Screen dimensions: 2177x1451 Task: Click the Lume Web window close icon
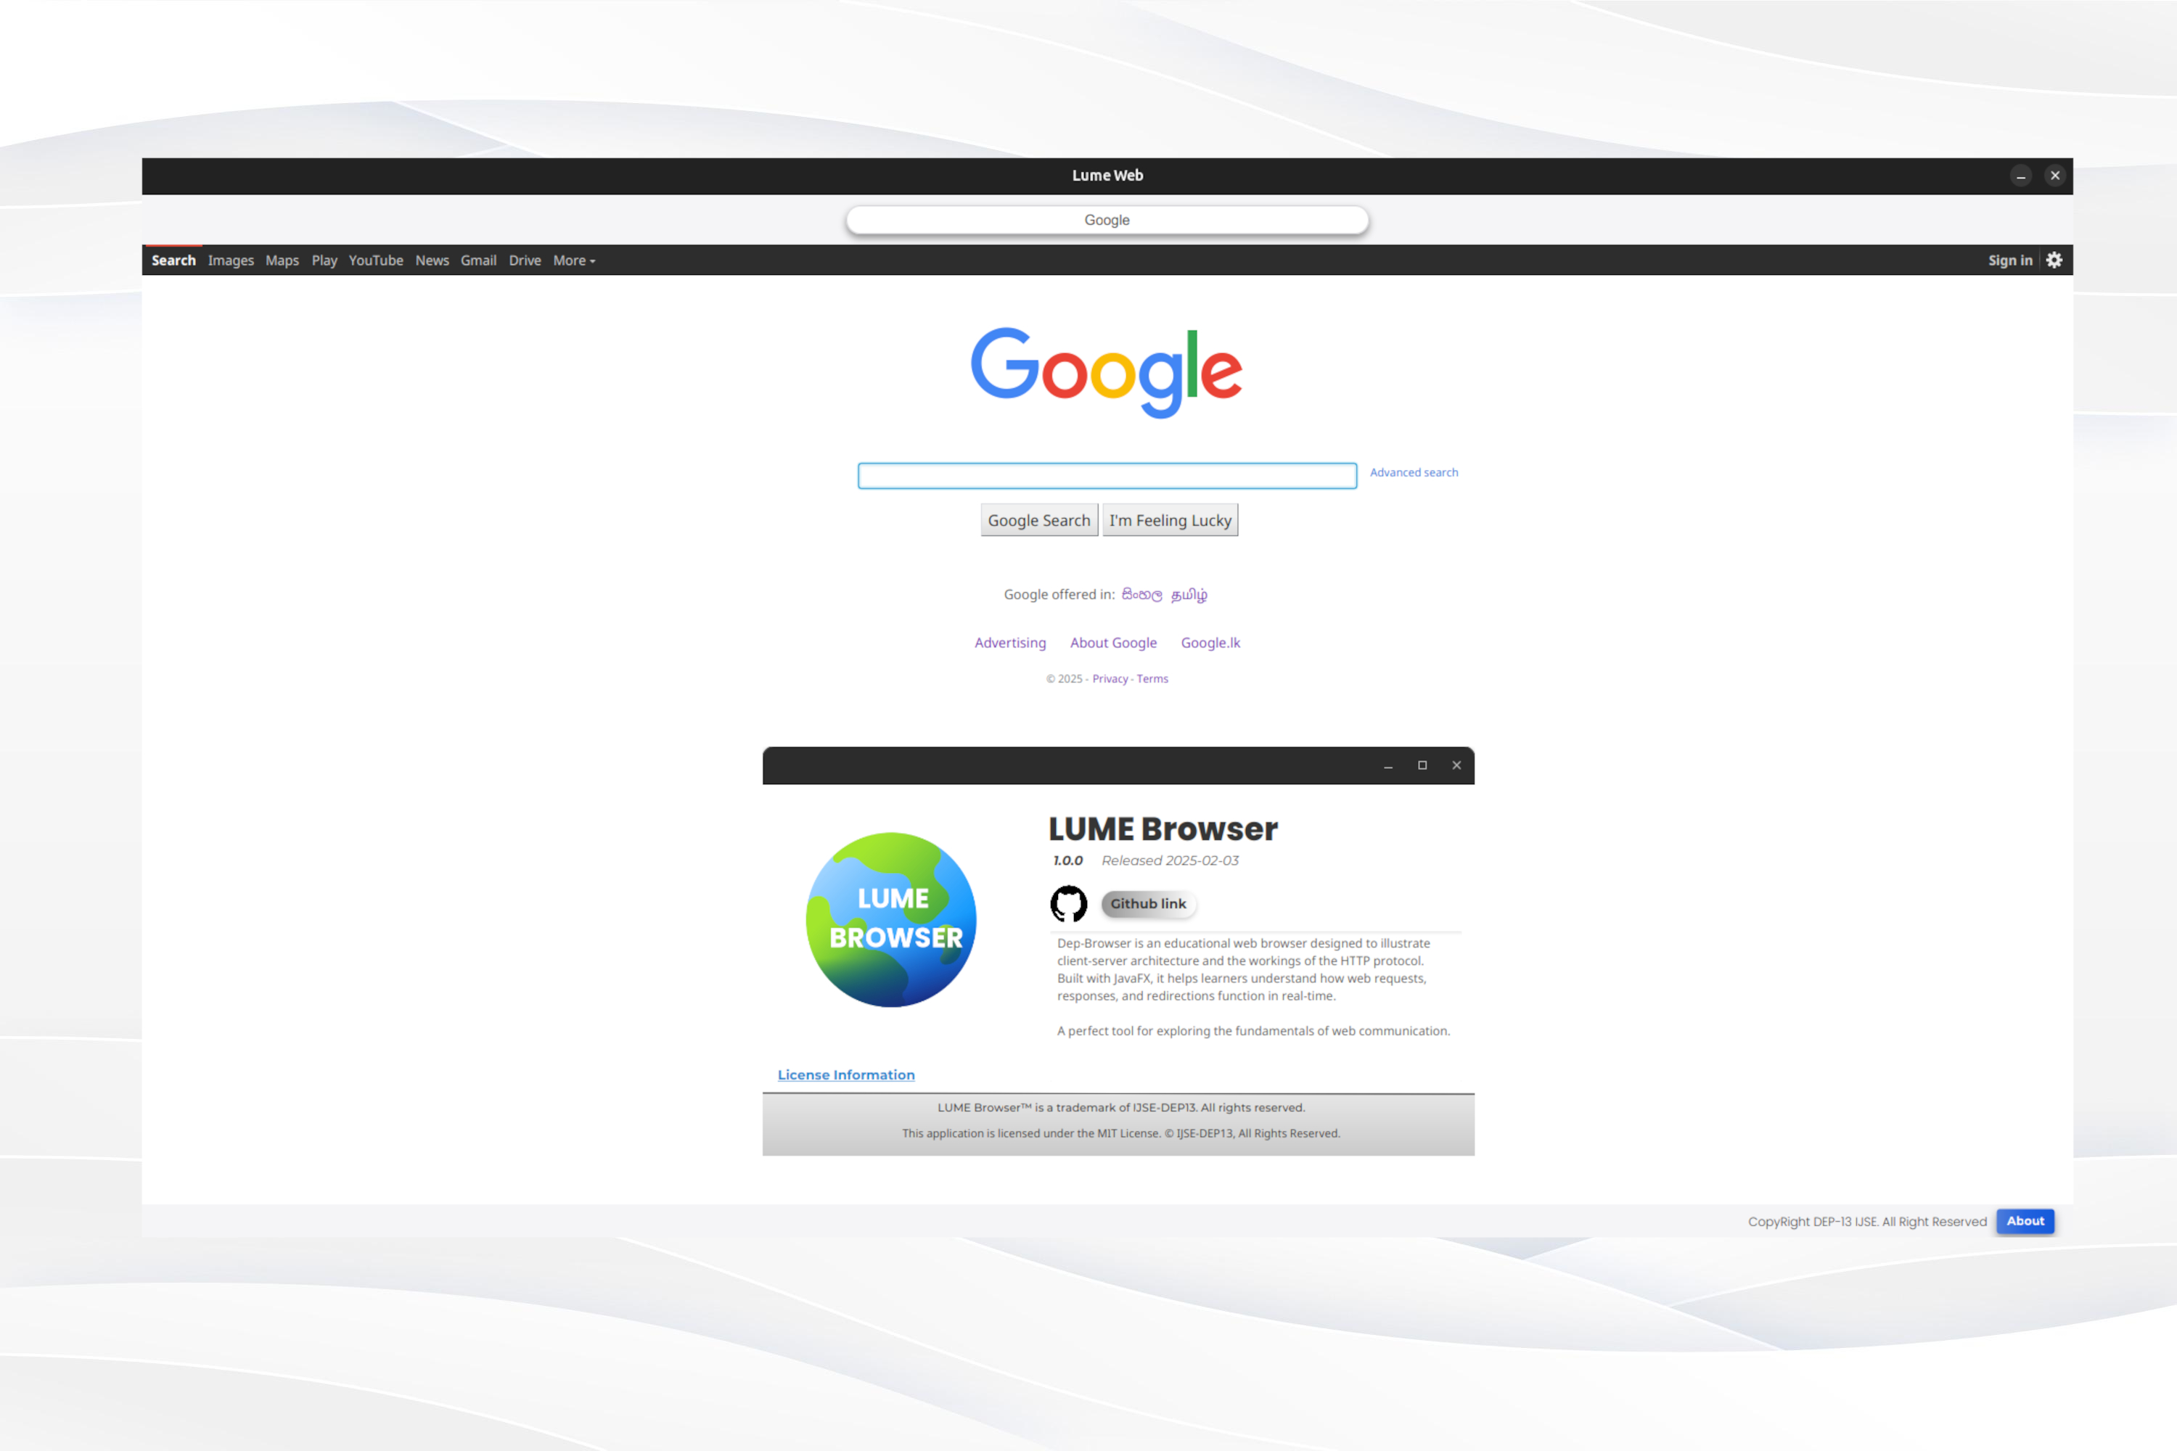coord(2056,176)
